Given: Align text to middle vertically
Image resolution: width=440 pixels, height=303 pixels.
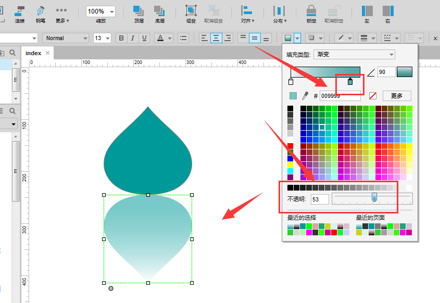Looking at the screenshot, I should point(255,38).
